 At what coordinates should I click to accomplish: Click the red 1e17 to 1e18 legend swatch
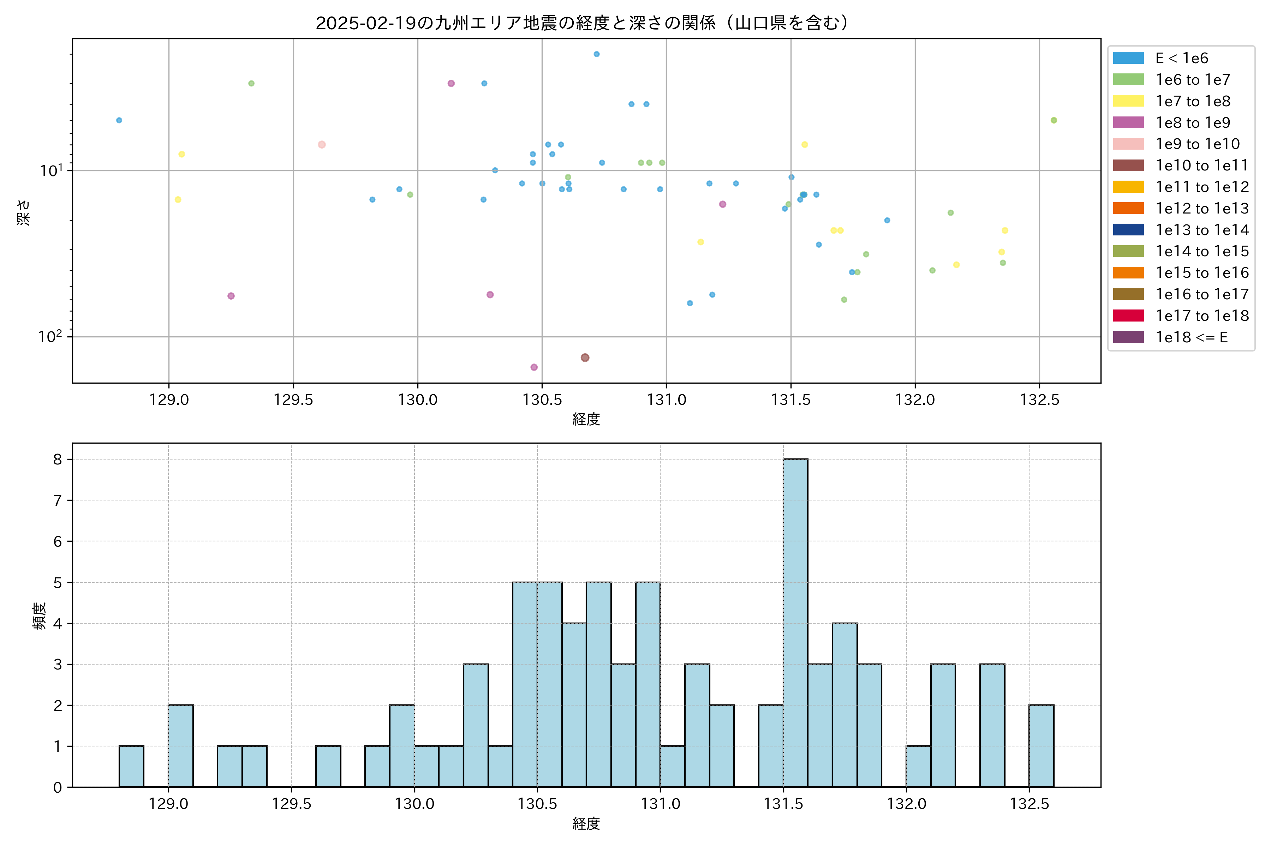tap(1128, 316)
